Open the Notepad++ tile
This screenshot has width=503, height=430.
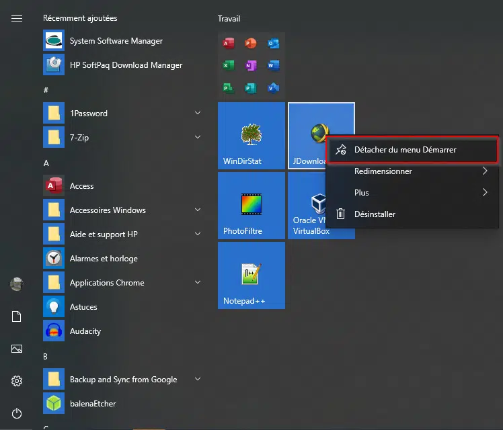[x=251, y=275]
